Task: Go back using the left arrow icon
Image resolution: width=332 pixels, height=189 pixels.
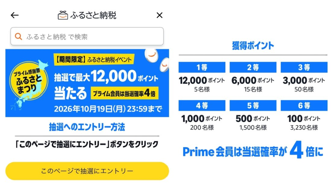Action: pos(15,15)
